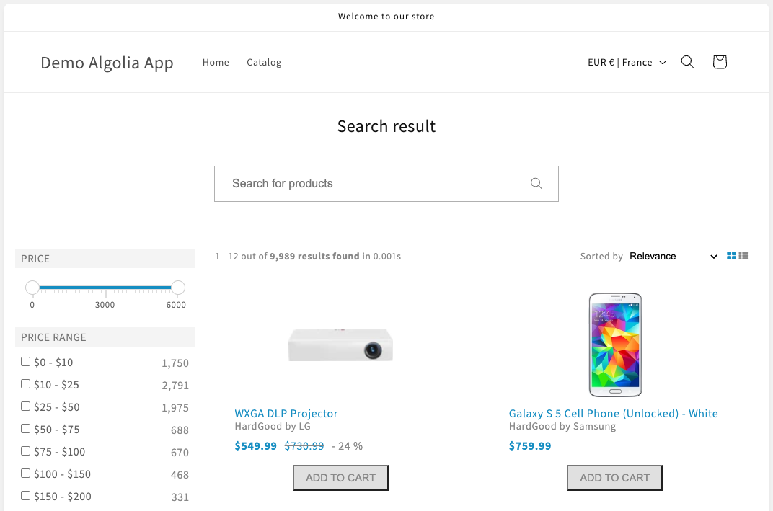Open the EUR / France currency selector

pos(620,62)
